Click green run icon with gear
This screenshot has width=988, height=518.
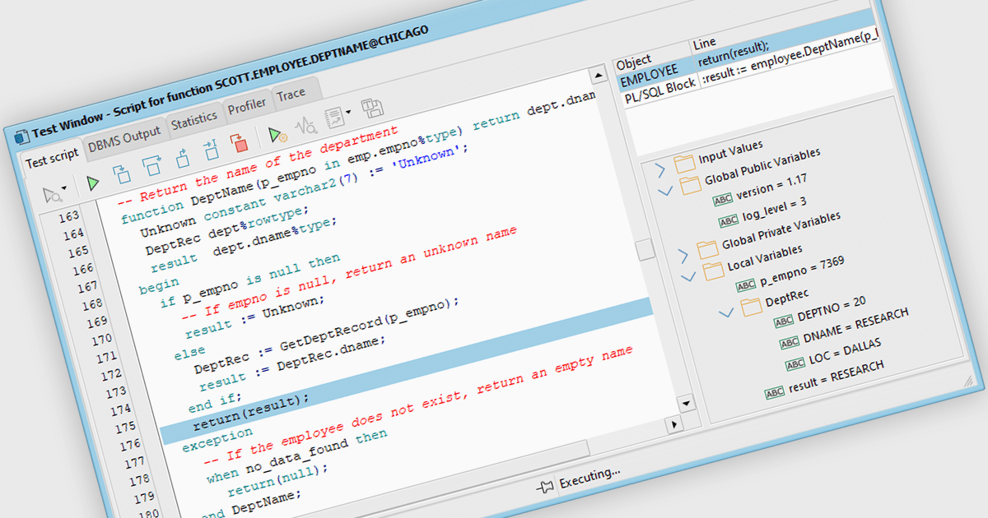coord(277,134)
